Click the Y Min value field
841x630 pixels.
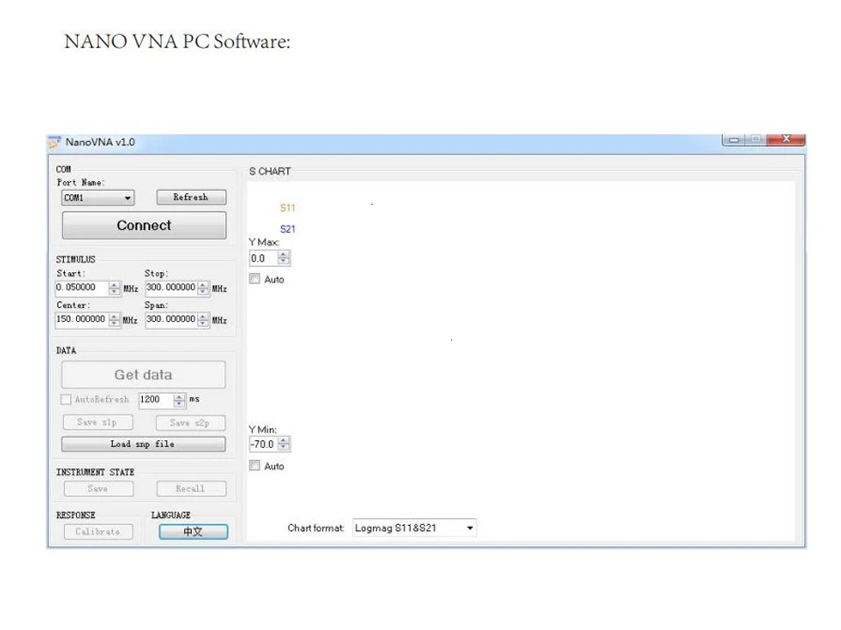tap(263, 444)
